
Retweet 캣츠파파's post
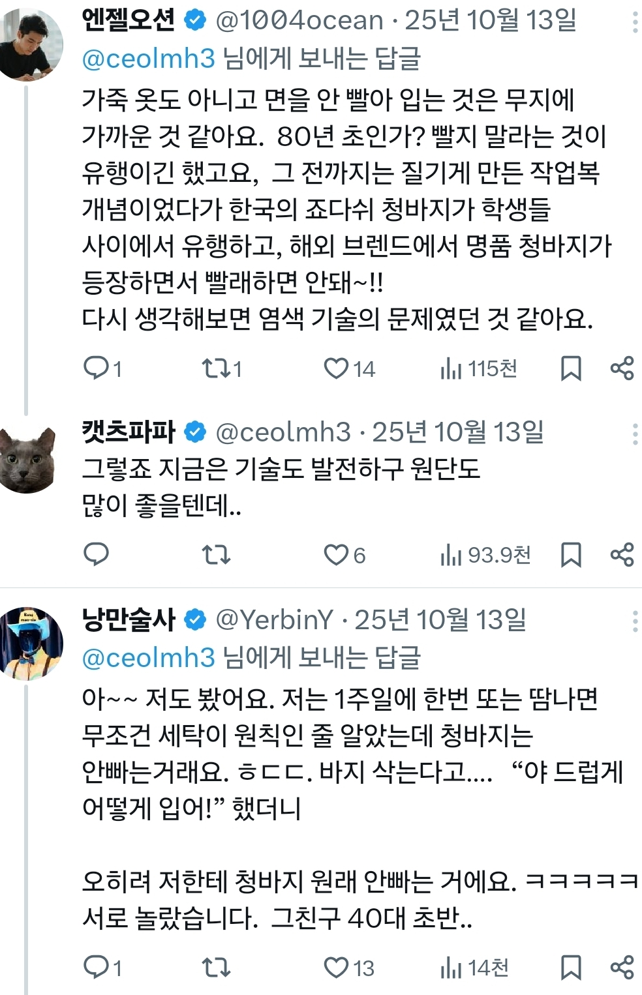(x=215, y=555)
